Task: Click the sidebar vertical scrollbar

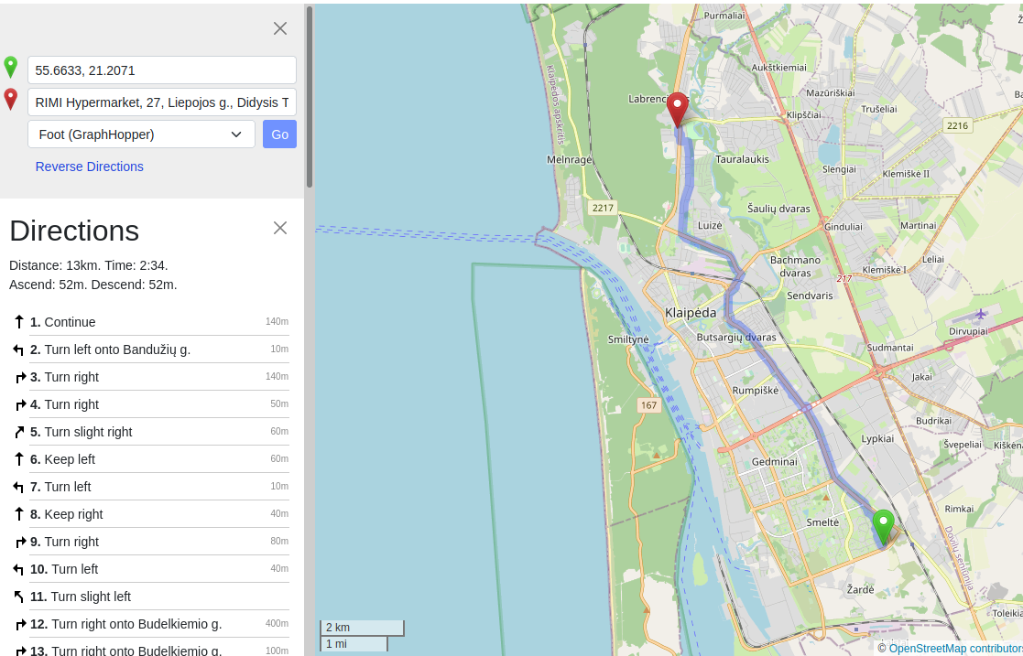Action: [x=310, y=96]
